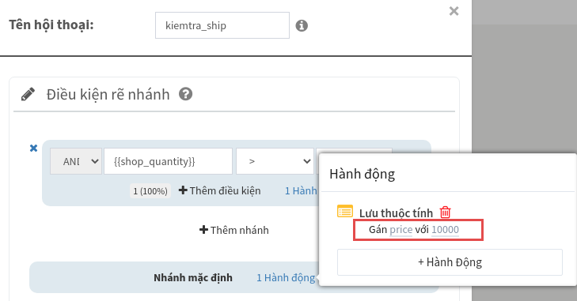The height and width of the screenshot is (301, 577).
Task: Edit the price attribute link
Action: point(401,230)
